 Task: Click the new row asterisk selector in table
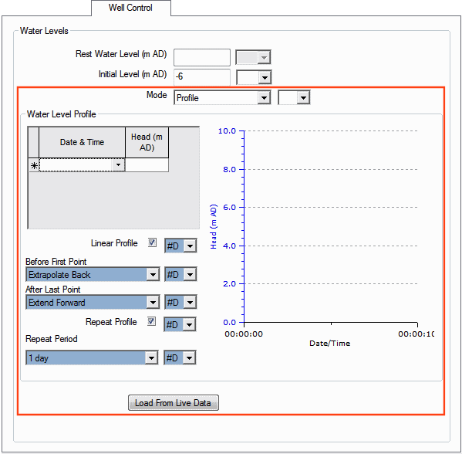pyautogui.click(x=34, y=165)
